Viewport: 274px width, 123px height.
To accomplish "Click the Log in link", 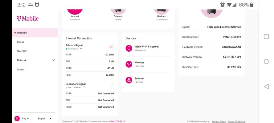I will (25, 118).
